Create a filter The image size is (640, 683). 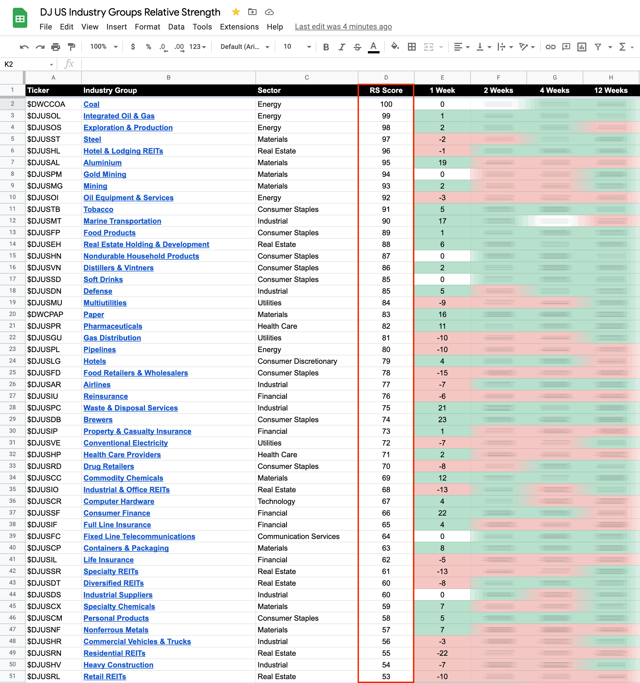[598, 47]
